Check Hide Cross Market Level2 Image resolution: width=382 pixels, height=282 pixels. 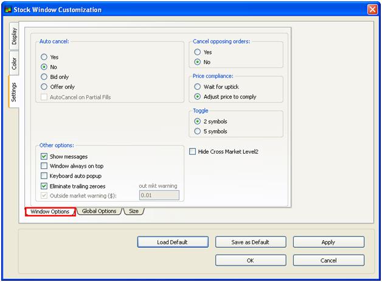pos(193,151)
